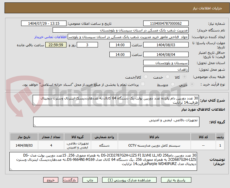
Task: Click the گروه کالا table column header
Action: point(77,137)
